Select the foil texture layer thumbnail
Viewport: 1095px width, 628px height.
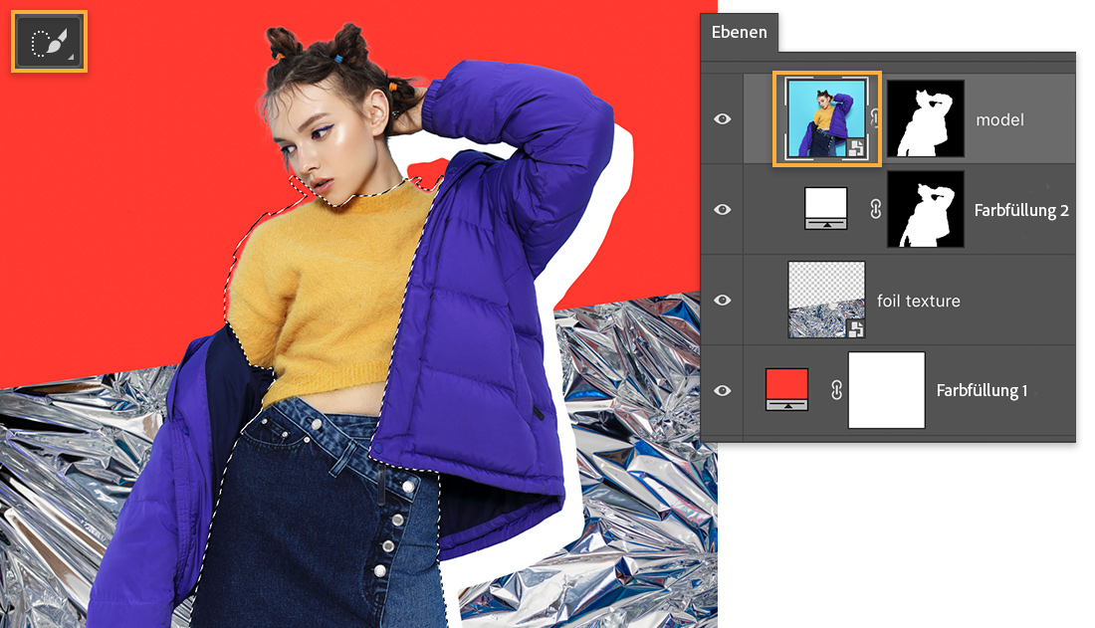click(x=826, y=300)
